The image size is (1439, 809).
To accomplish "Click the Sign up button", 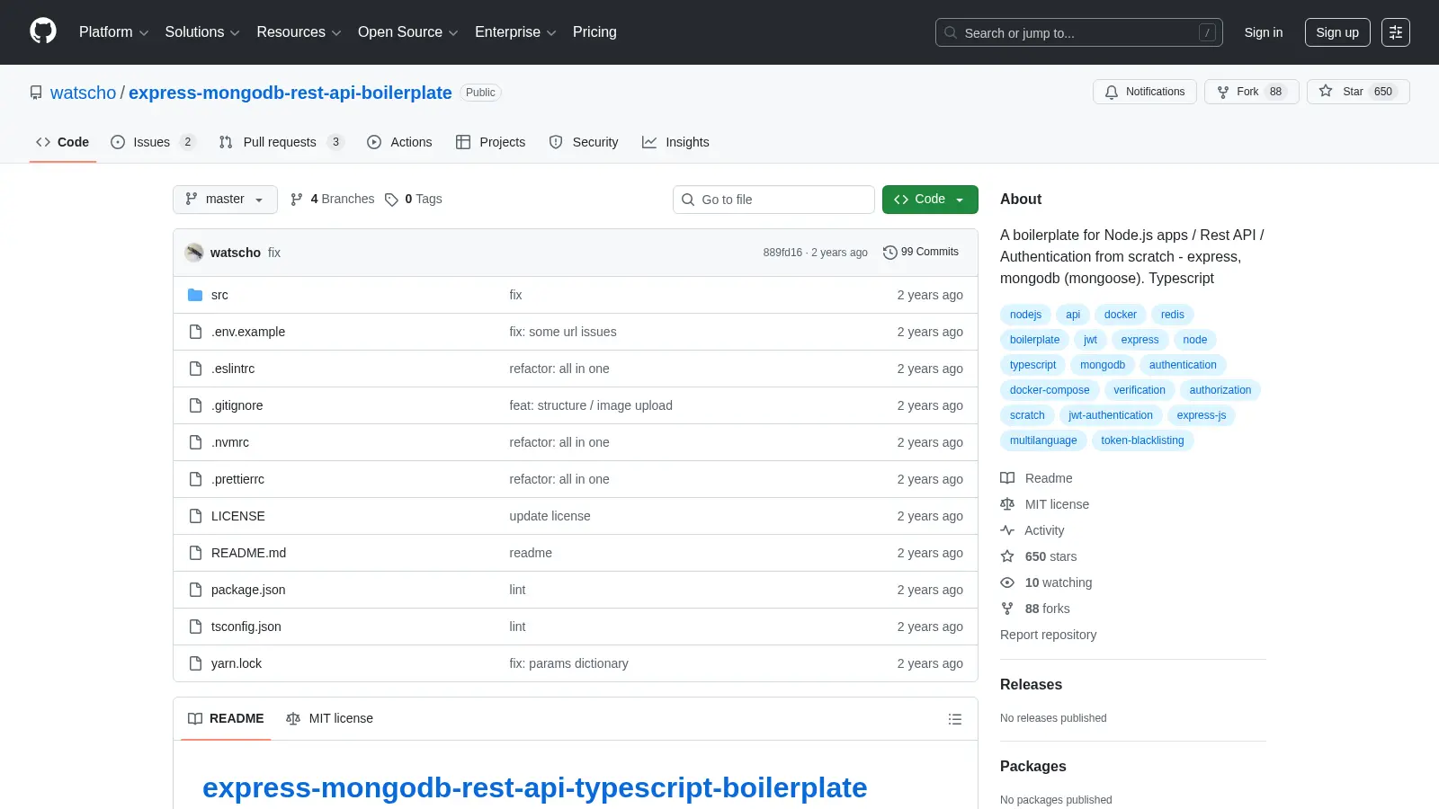I will pyautogui.click(x=1337, y=32).
